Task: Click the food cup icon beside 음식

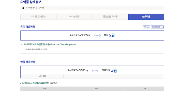Action: pos(113,35)
